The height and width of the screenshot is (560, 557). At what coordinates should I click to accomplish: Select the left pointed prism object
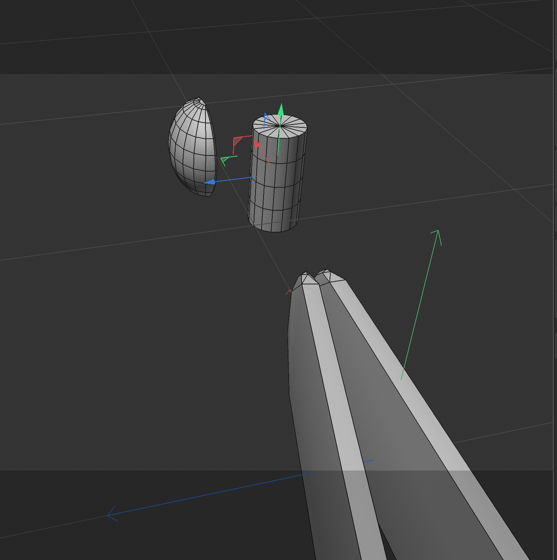click(x=329, y=420)
